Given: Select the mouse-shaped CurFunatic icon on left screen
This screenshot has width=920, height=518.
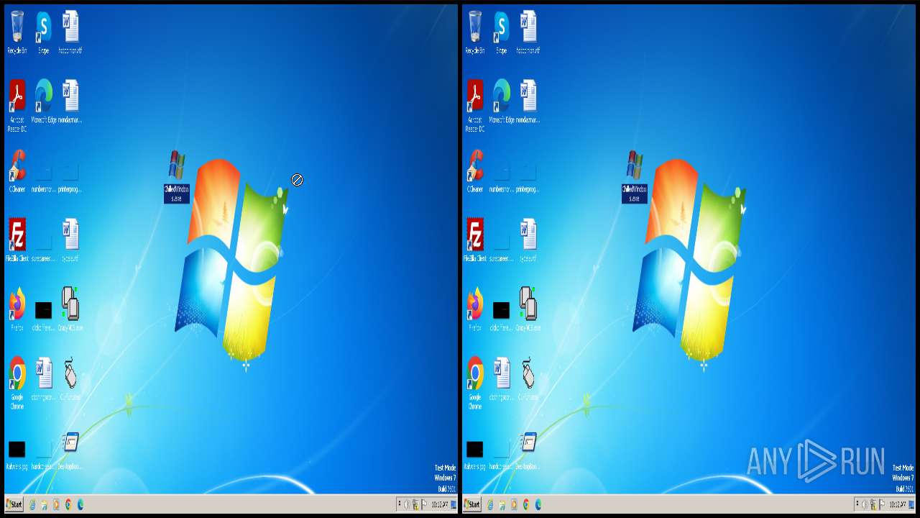Looking at the screenshot, I should 70,378.
